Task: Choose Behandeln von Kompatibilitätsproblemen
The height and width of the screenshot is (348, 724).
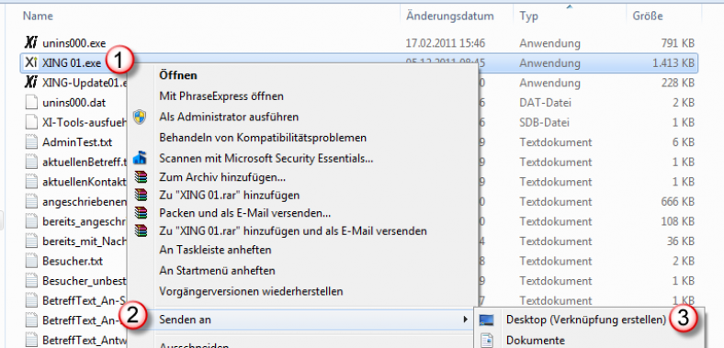Action: click(x=263, y=138)
